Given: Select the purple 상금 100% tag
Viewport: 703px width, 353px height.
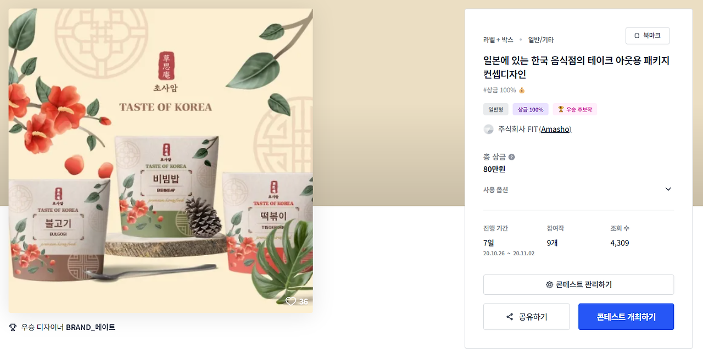Looking at the screenshot, I should [x=531, y=109].
